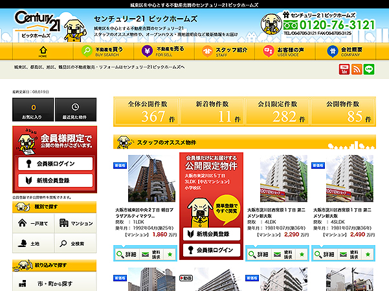389x291 pixels.
Task: Open thumbnail of 2,290万円 mansion
Action: tap(283, 178)
